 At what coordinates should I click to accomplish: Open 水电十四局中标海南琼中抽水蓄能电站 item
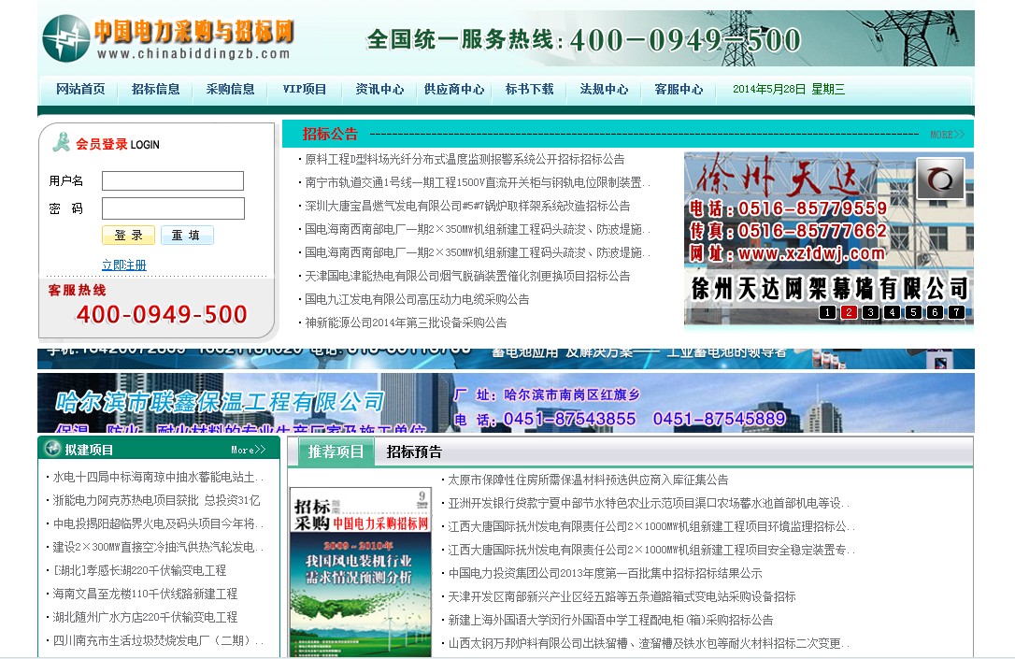[158, 477]
